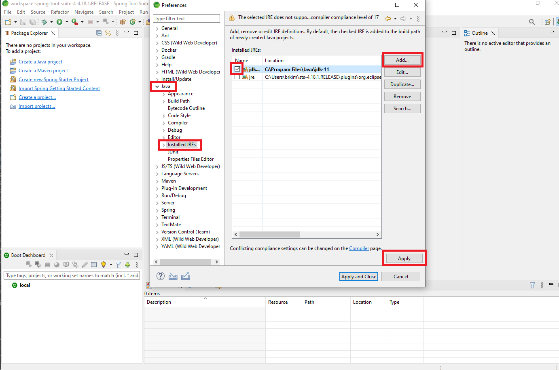Click the export preferences icon

click(186, 276)
